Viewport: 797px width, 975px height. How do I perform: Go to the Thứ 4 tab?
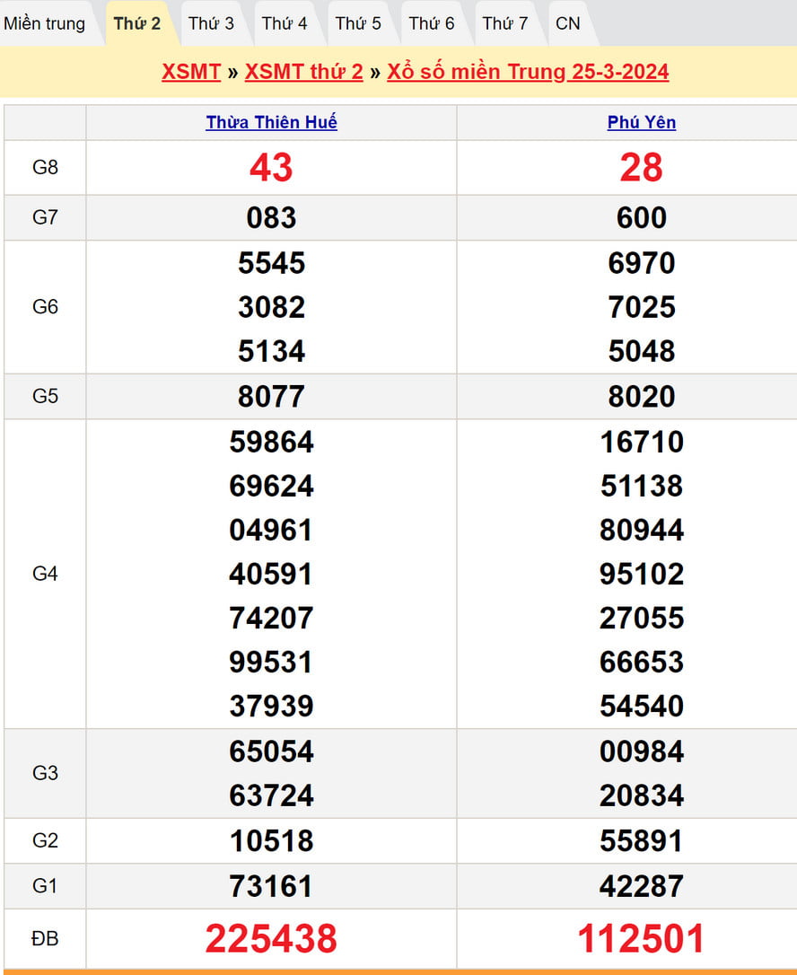pos(285,23)
